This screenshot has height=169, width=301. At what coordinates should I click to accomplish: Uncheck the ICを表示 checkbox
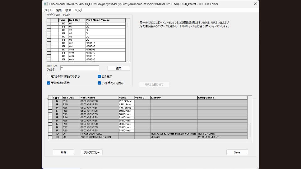(99, 76)
